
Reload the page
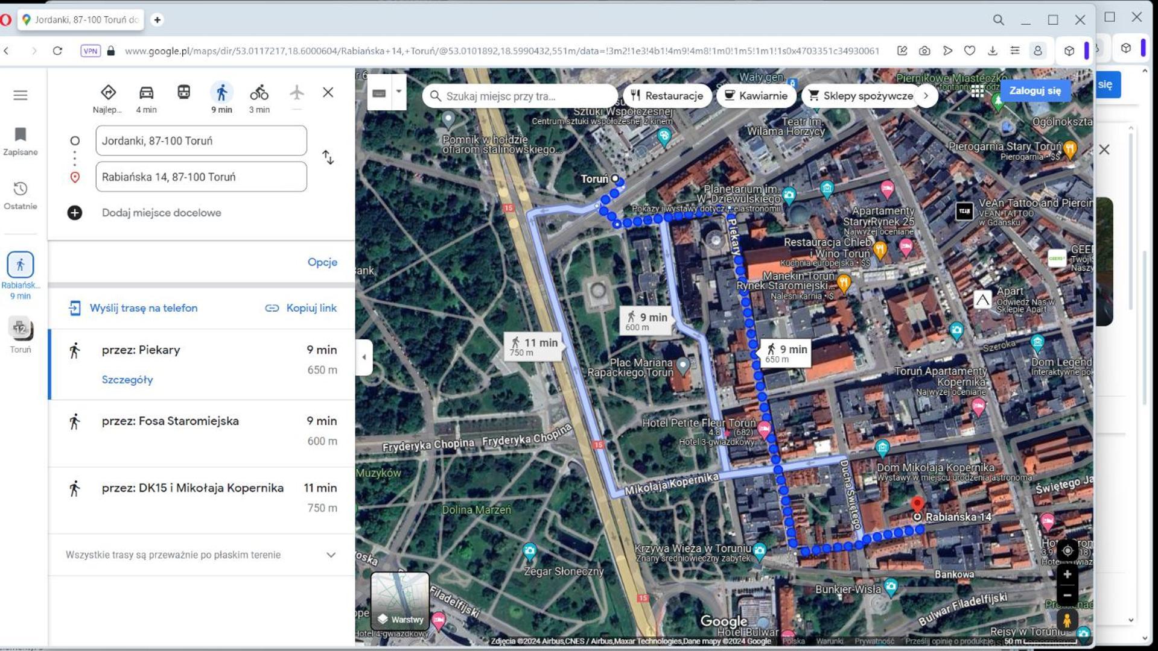[x=58, y=51]
